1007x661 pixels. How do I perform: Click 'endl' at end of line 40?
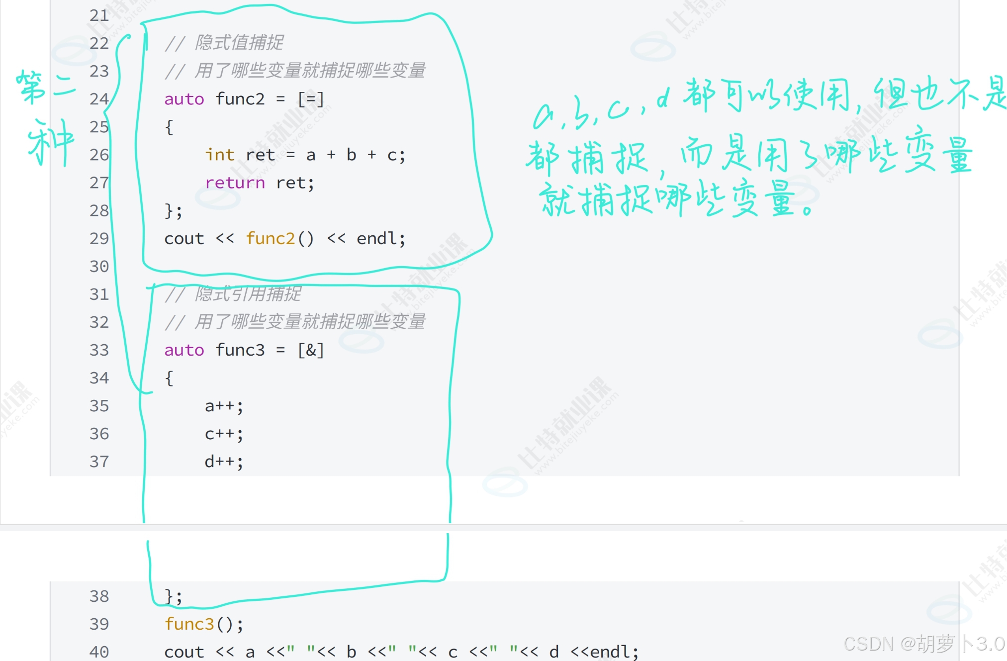[x=611, y=652]
